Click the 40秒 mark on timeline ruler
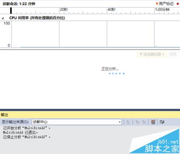 point(111,9)
